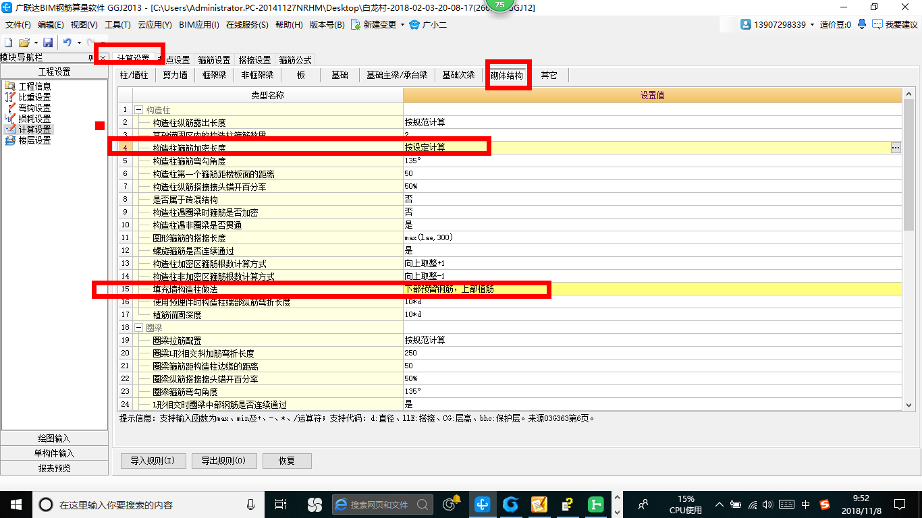
Task: Open the Open-file dropdown arrow
Action: pos(35,42)
